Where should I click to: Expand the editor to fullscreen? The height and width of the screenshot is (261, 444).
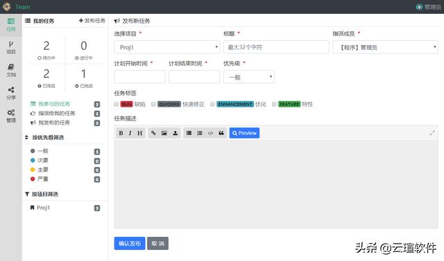[x=432, y=133]
